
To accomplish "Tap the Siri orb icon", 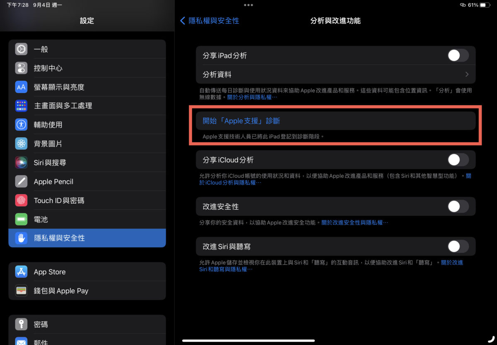I will point(21,163).
